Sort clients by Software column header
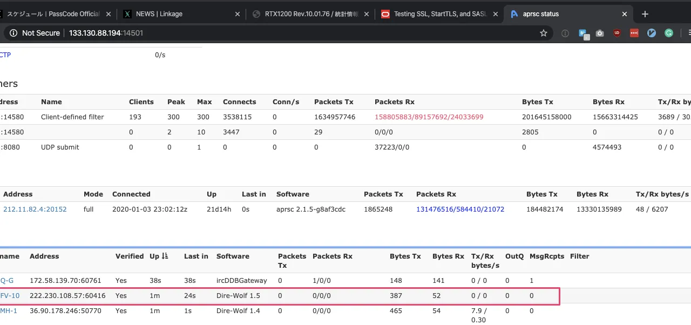691x325 pixels. 233,256
